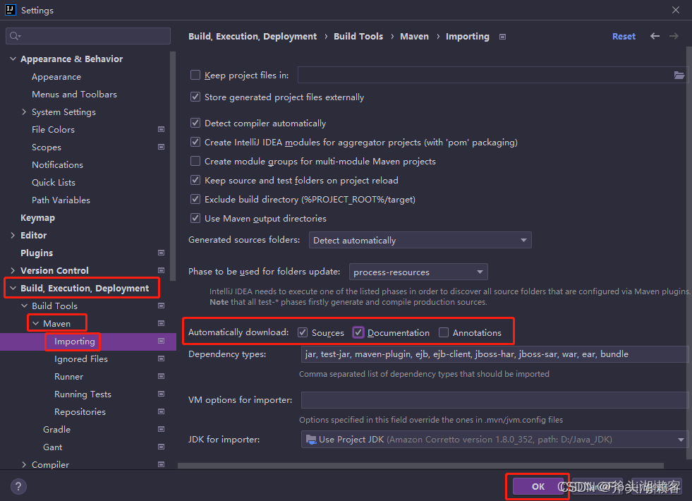Click project-level icon beside Gant
The height and width of the screenshot is (501, 692).
[161, 447]
